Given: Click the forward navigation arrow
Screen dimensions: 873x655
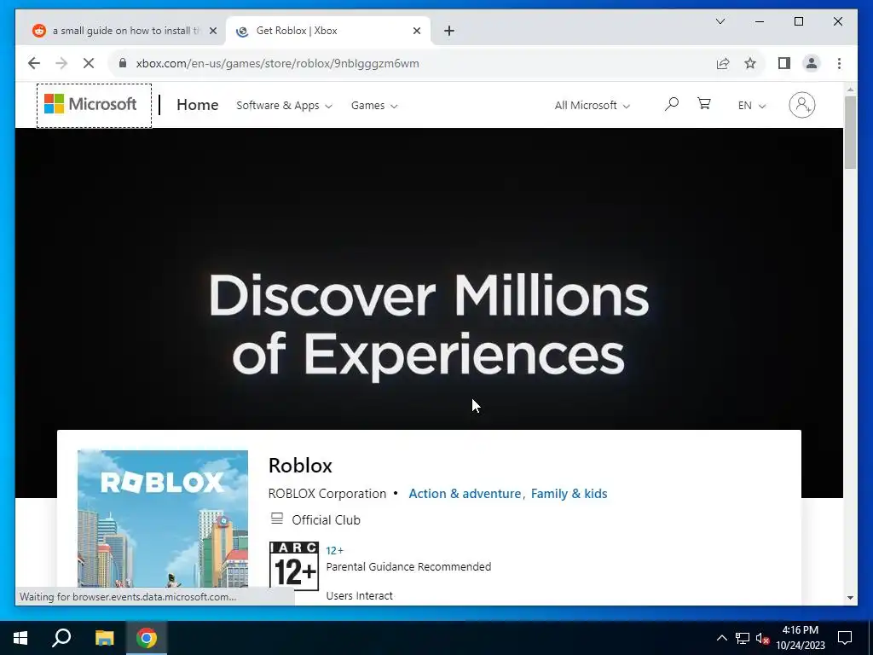Looking at the screenshot, I should [x=61, y=63].
